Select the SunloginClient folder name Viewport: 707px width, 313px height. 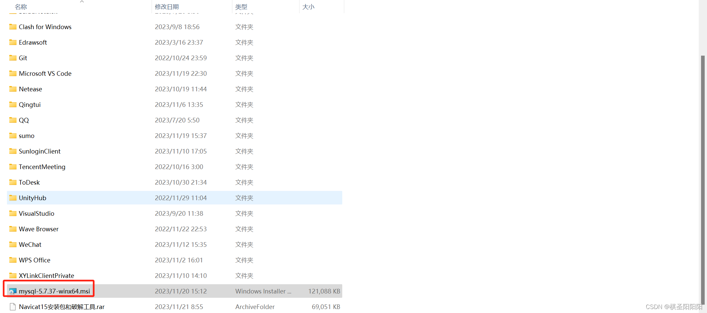pos(40,151)
